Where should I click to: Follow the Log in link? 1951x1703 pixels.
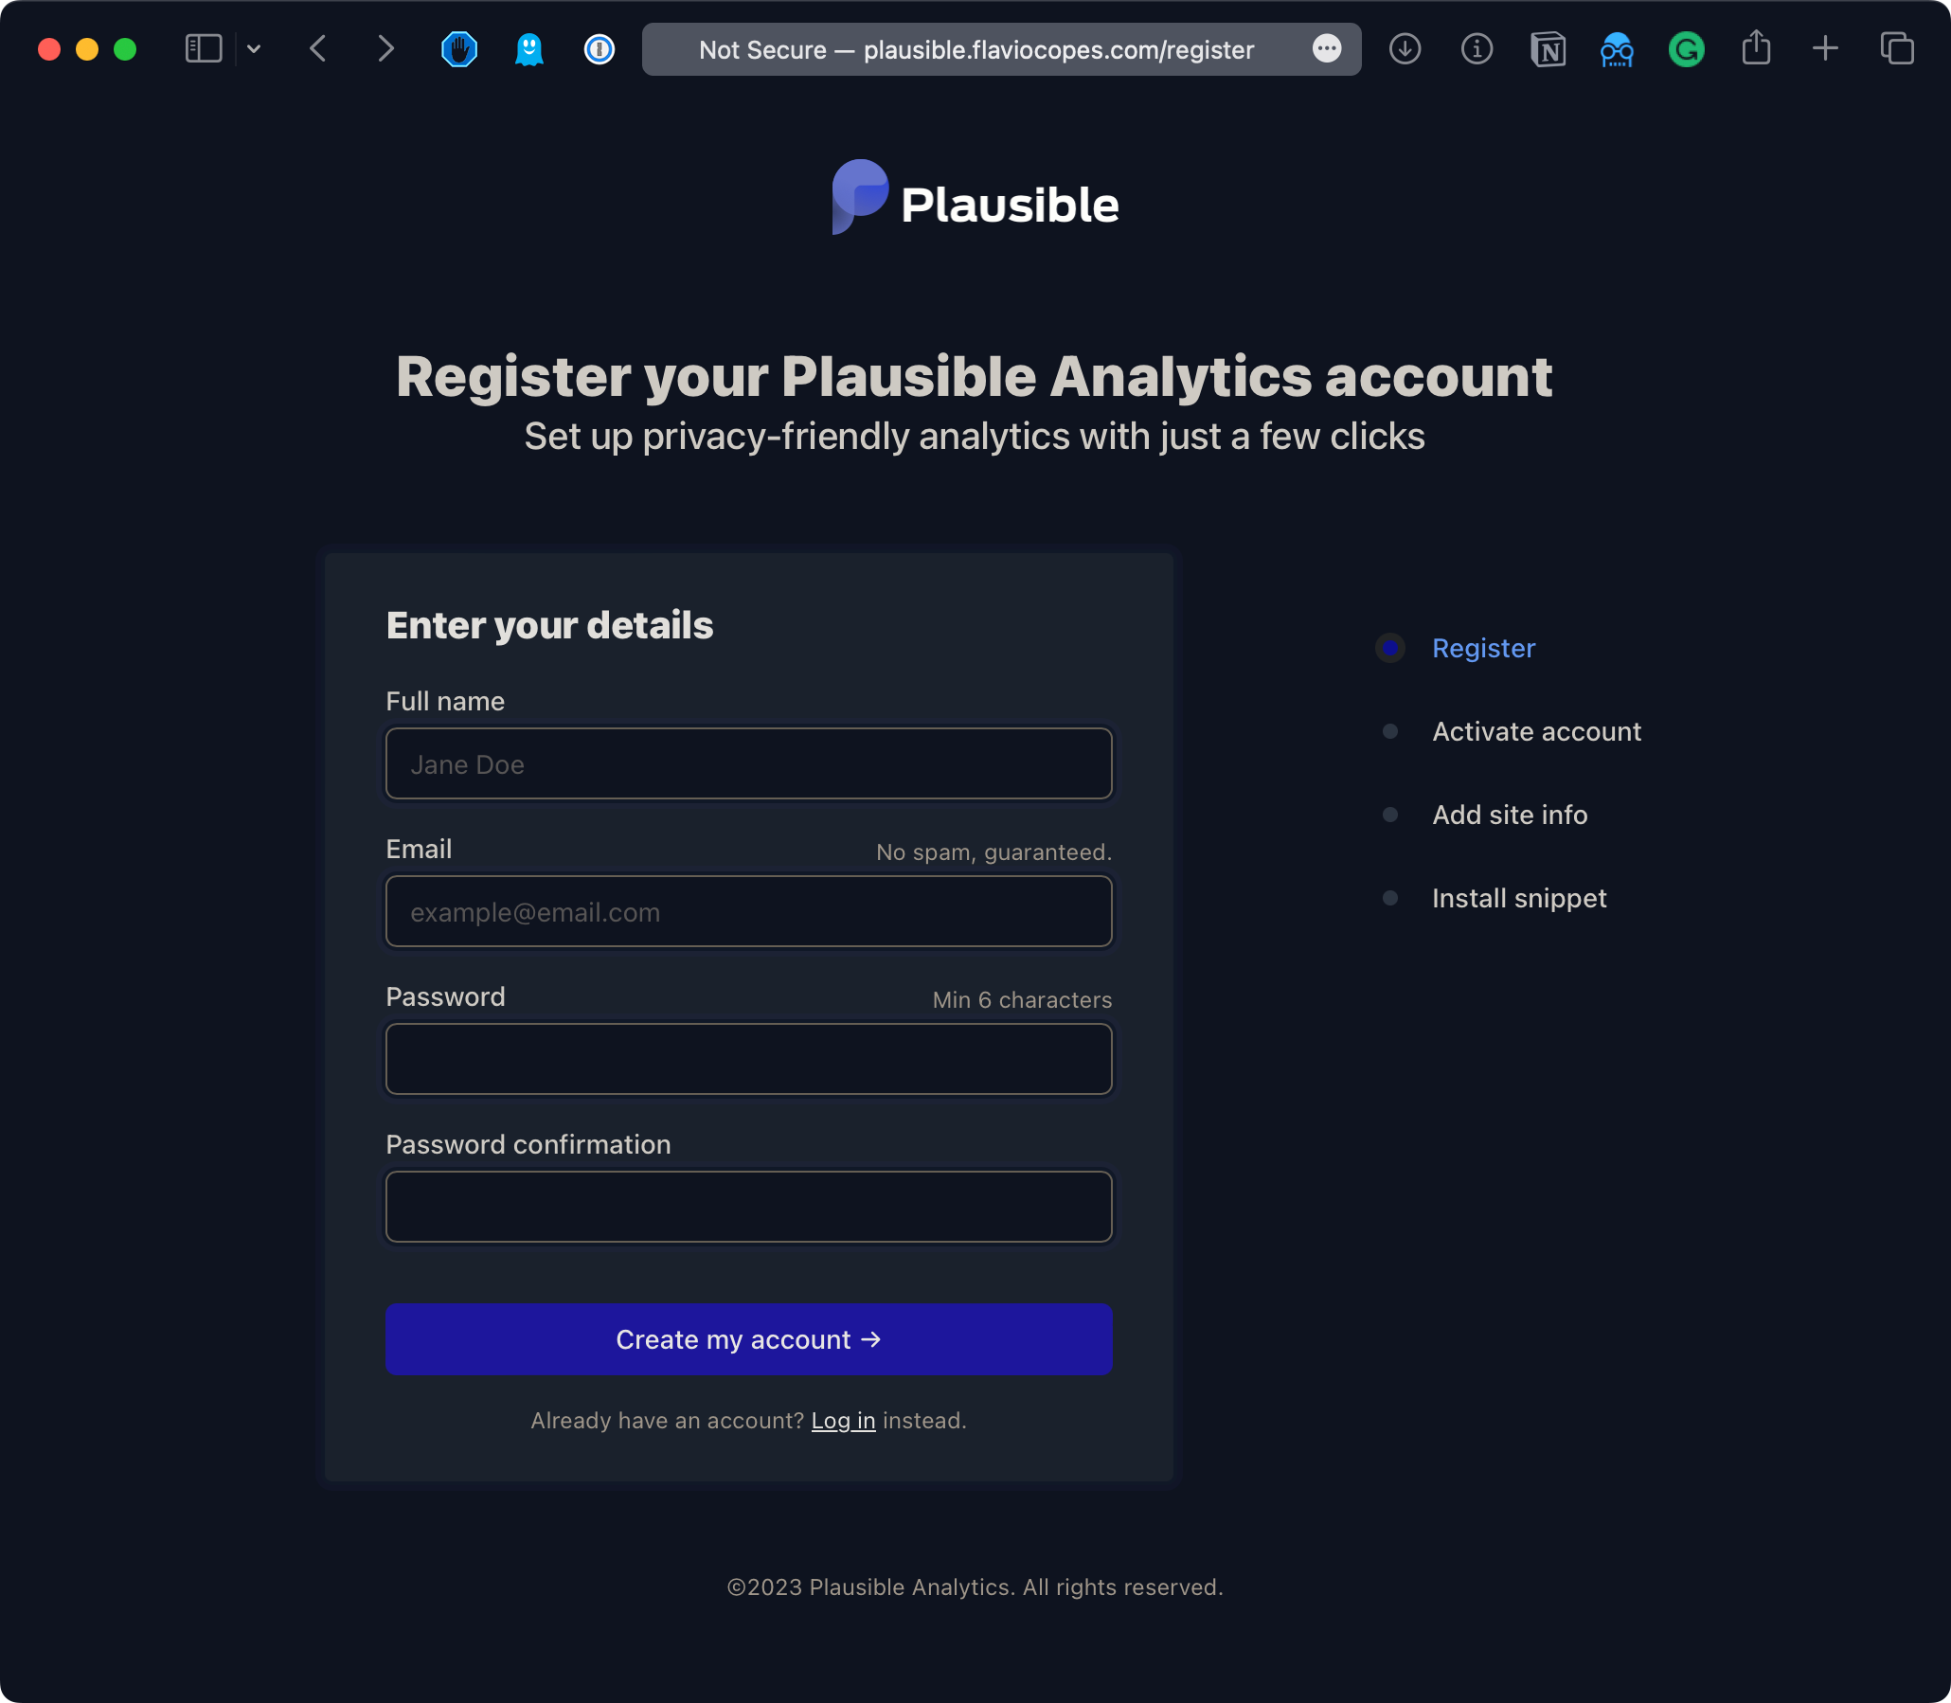(x=843, y=1421)
